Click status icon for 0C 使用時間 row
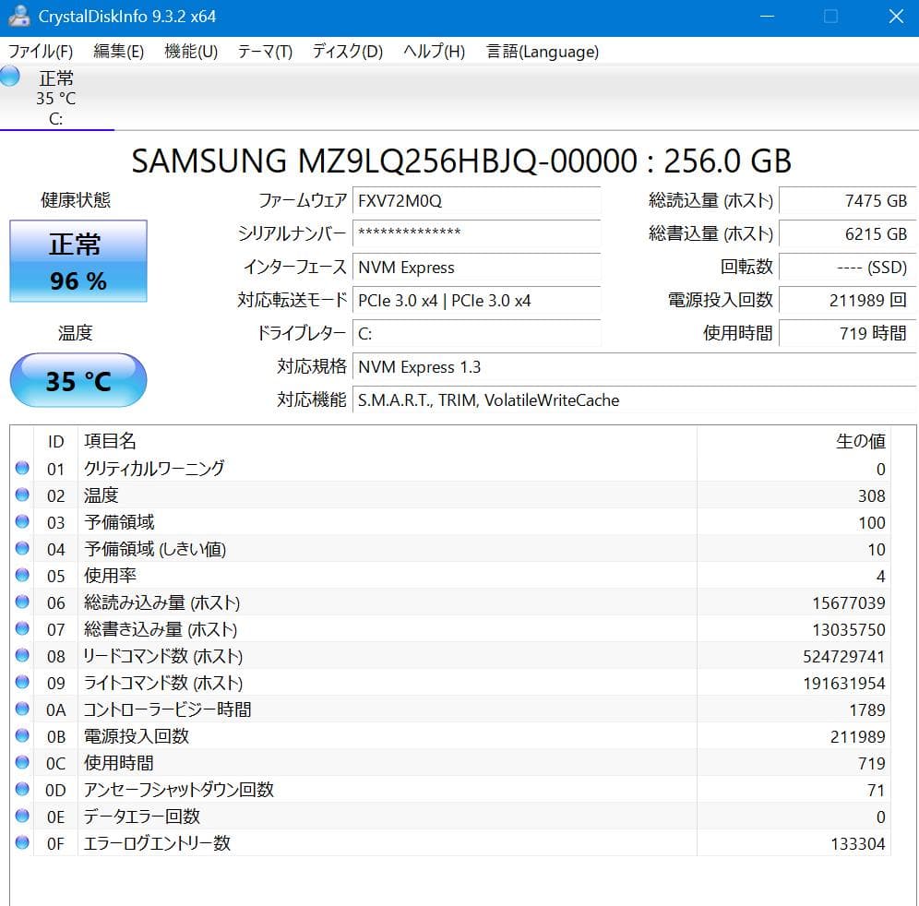Screen dimensions: 919x906 pos(22,762)
